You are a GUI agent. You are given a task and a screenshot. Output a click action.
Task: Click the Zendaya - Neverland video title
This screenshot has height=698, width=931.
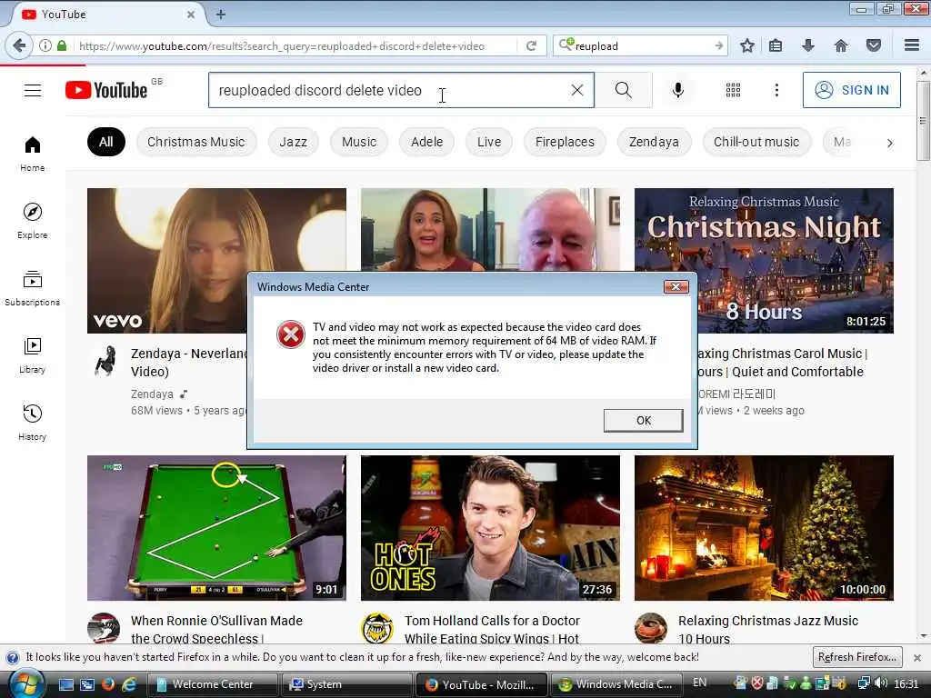click(189, 362)
